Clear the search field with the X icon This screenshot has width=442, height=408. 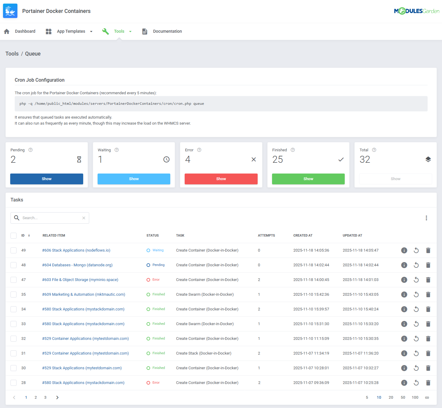coord(84,218)
